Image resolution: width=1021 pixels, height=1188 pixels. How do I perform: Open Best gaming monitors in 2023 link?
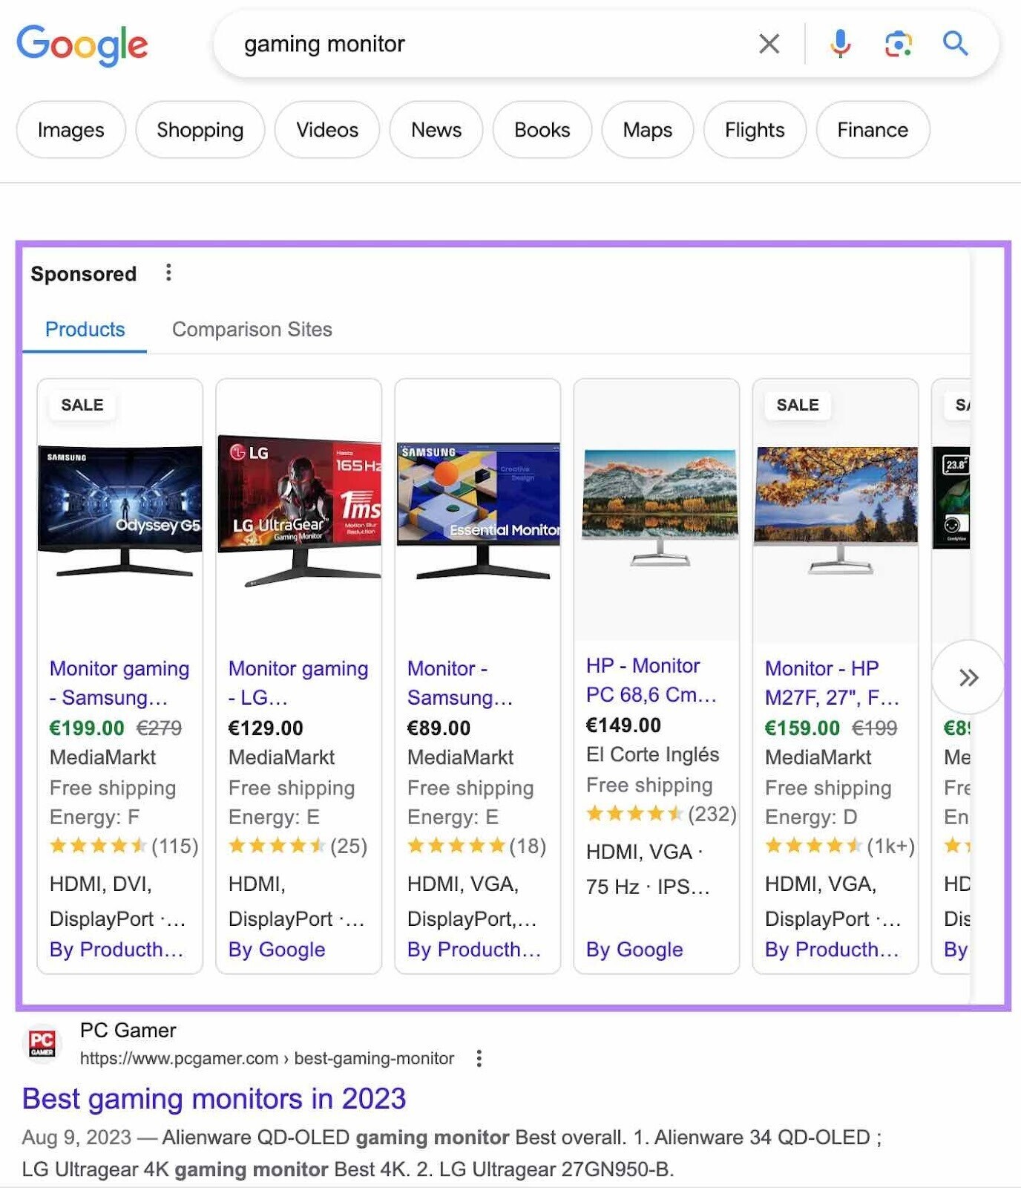pyautogui.click(x=214, y=1098)
